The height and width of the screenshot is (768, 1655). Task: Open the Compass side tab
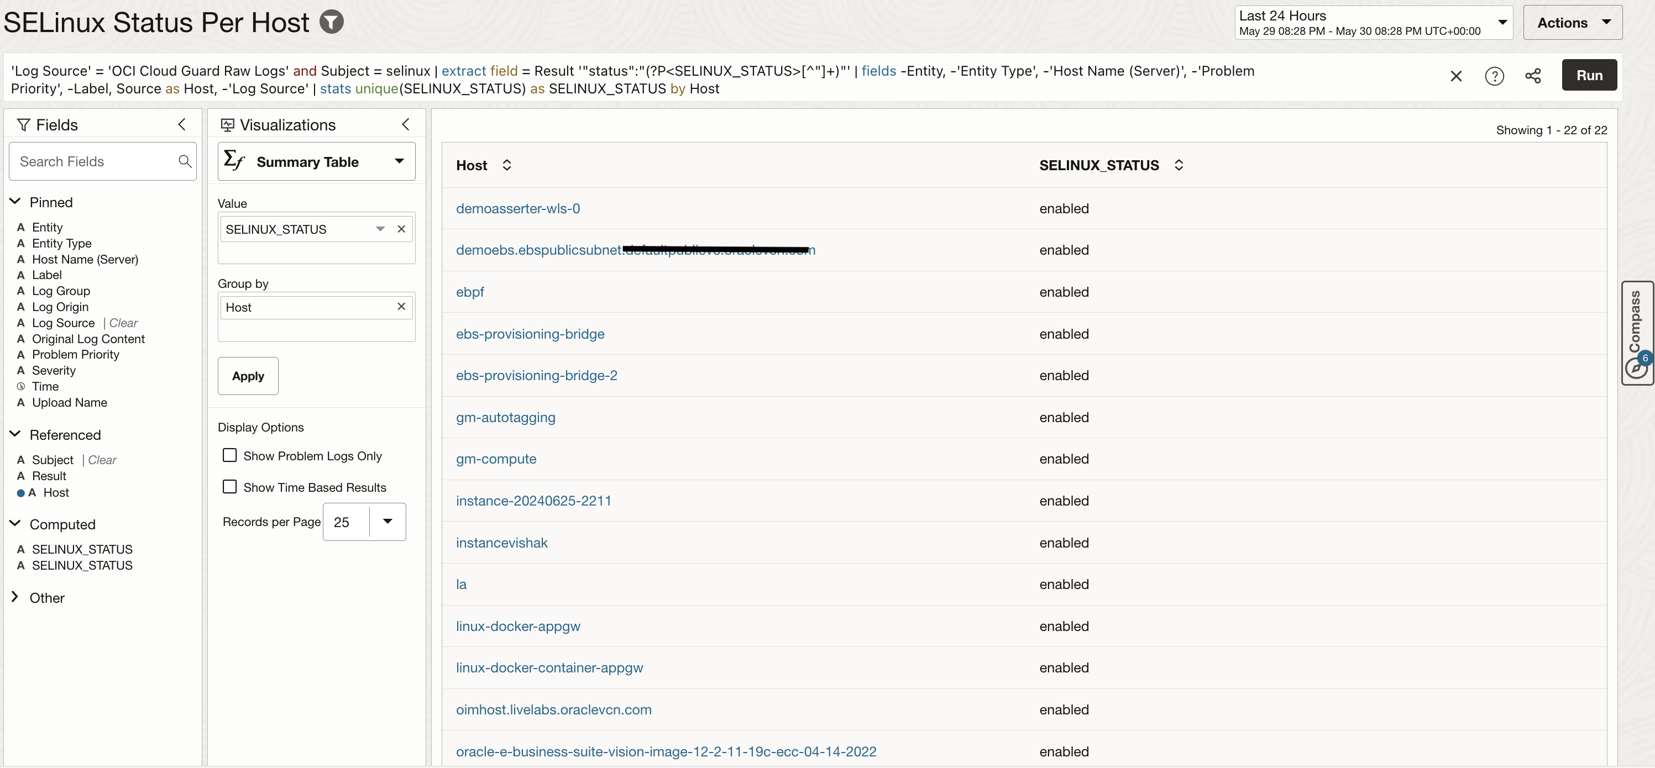click(1636, 333)
